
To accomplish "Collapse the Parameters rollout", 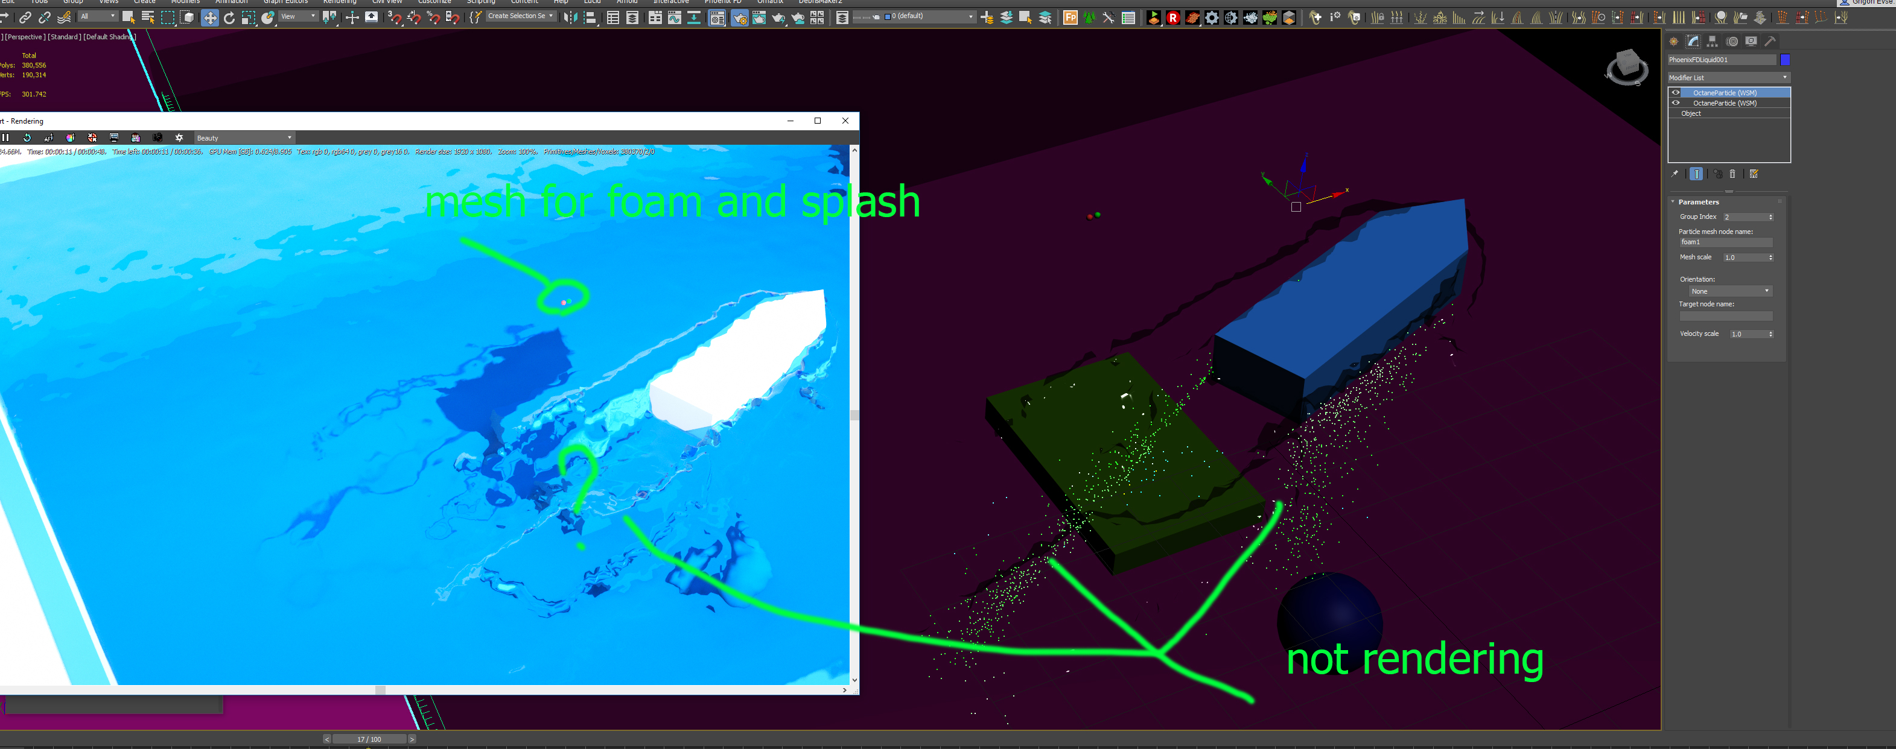I will coord(1698,201).
